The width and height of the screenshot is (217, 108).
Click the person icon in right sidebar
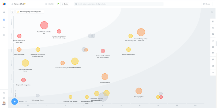(213, 28)
